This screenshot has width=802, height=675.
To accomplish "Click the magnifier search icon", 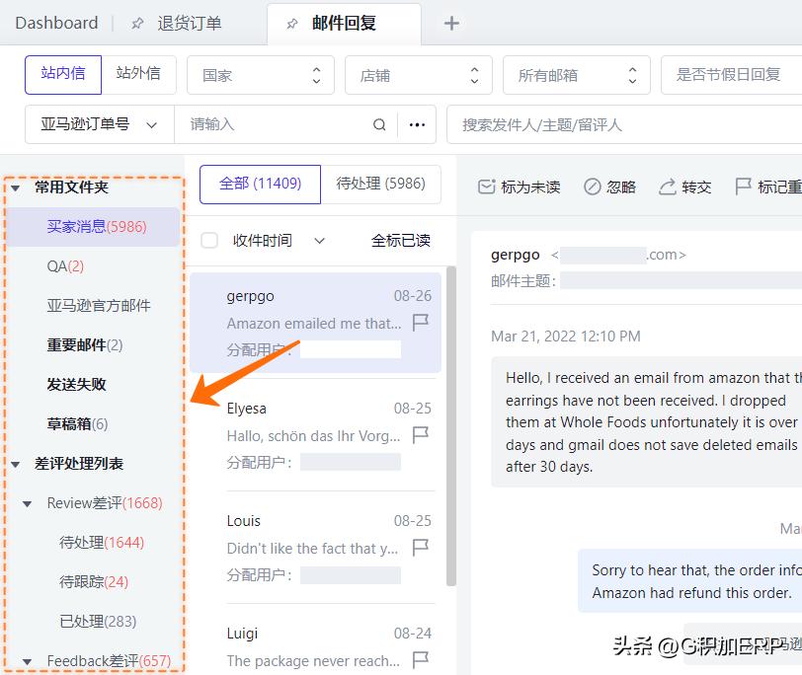I will coord(379,124).
